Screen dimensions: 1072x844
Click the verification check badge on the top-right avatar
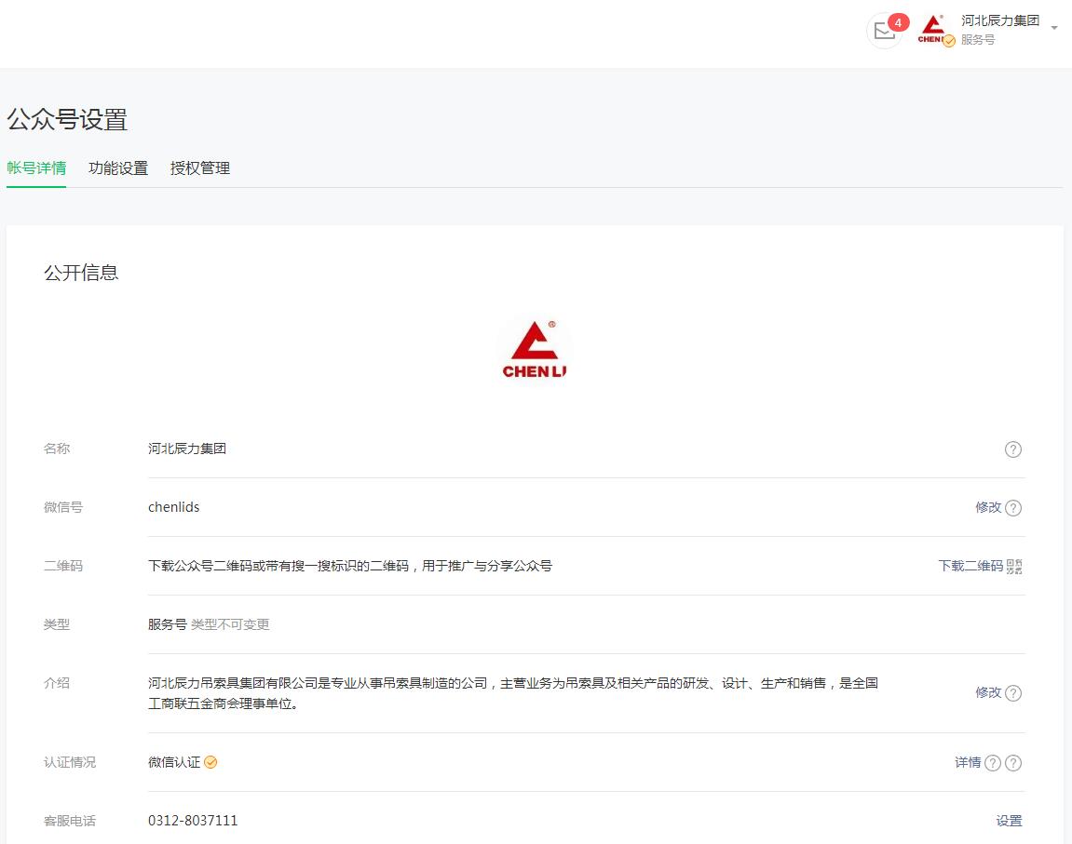948,42
